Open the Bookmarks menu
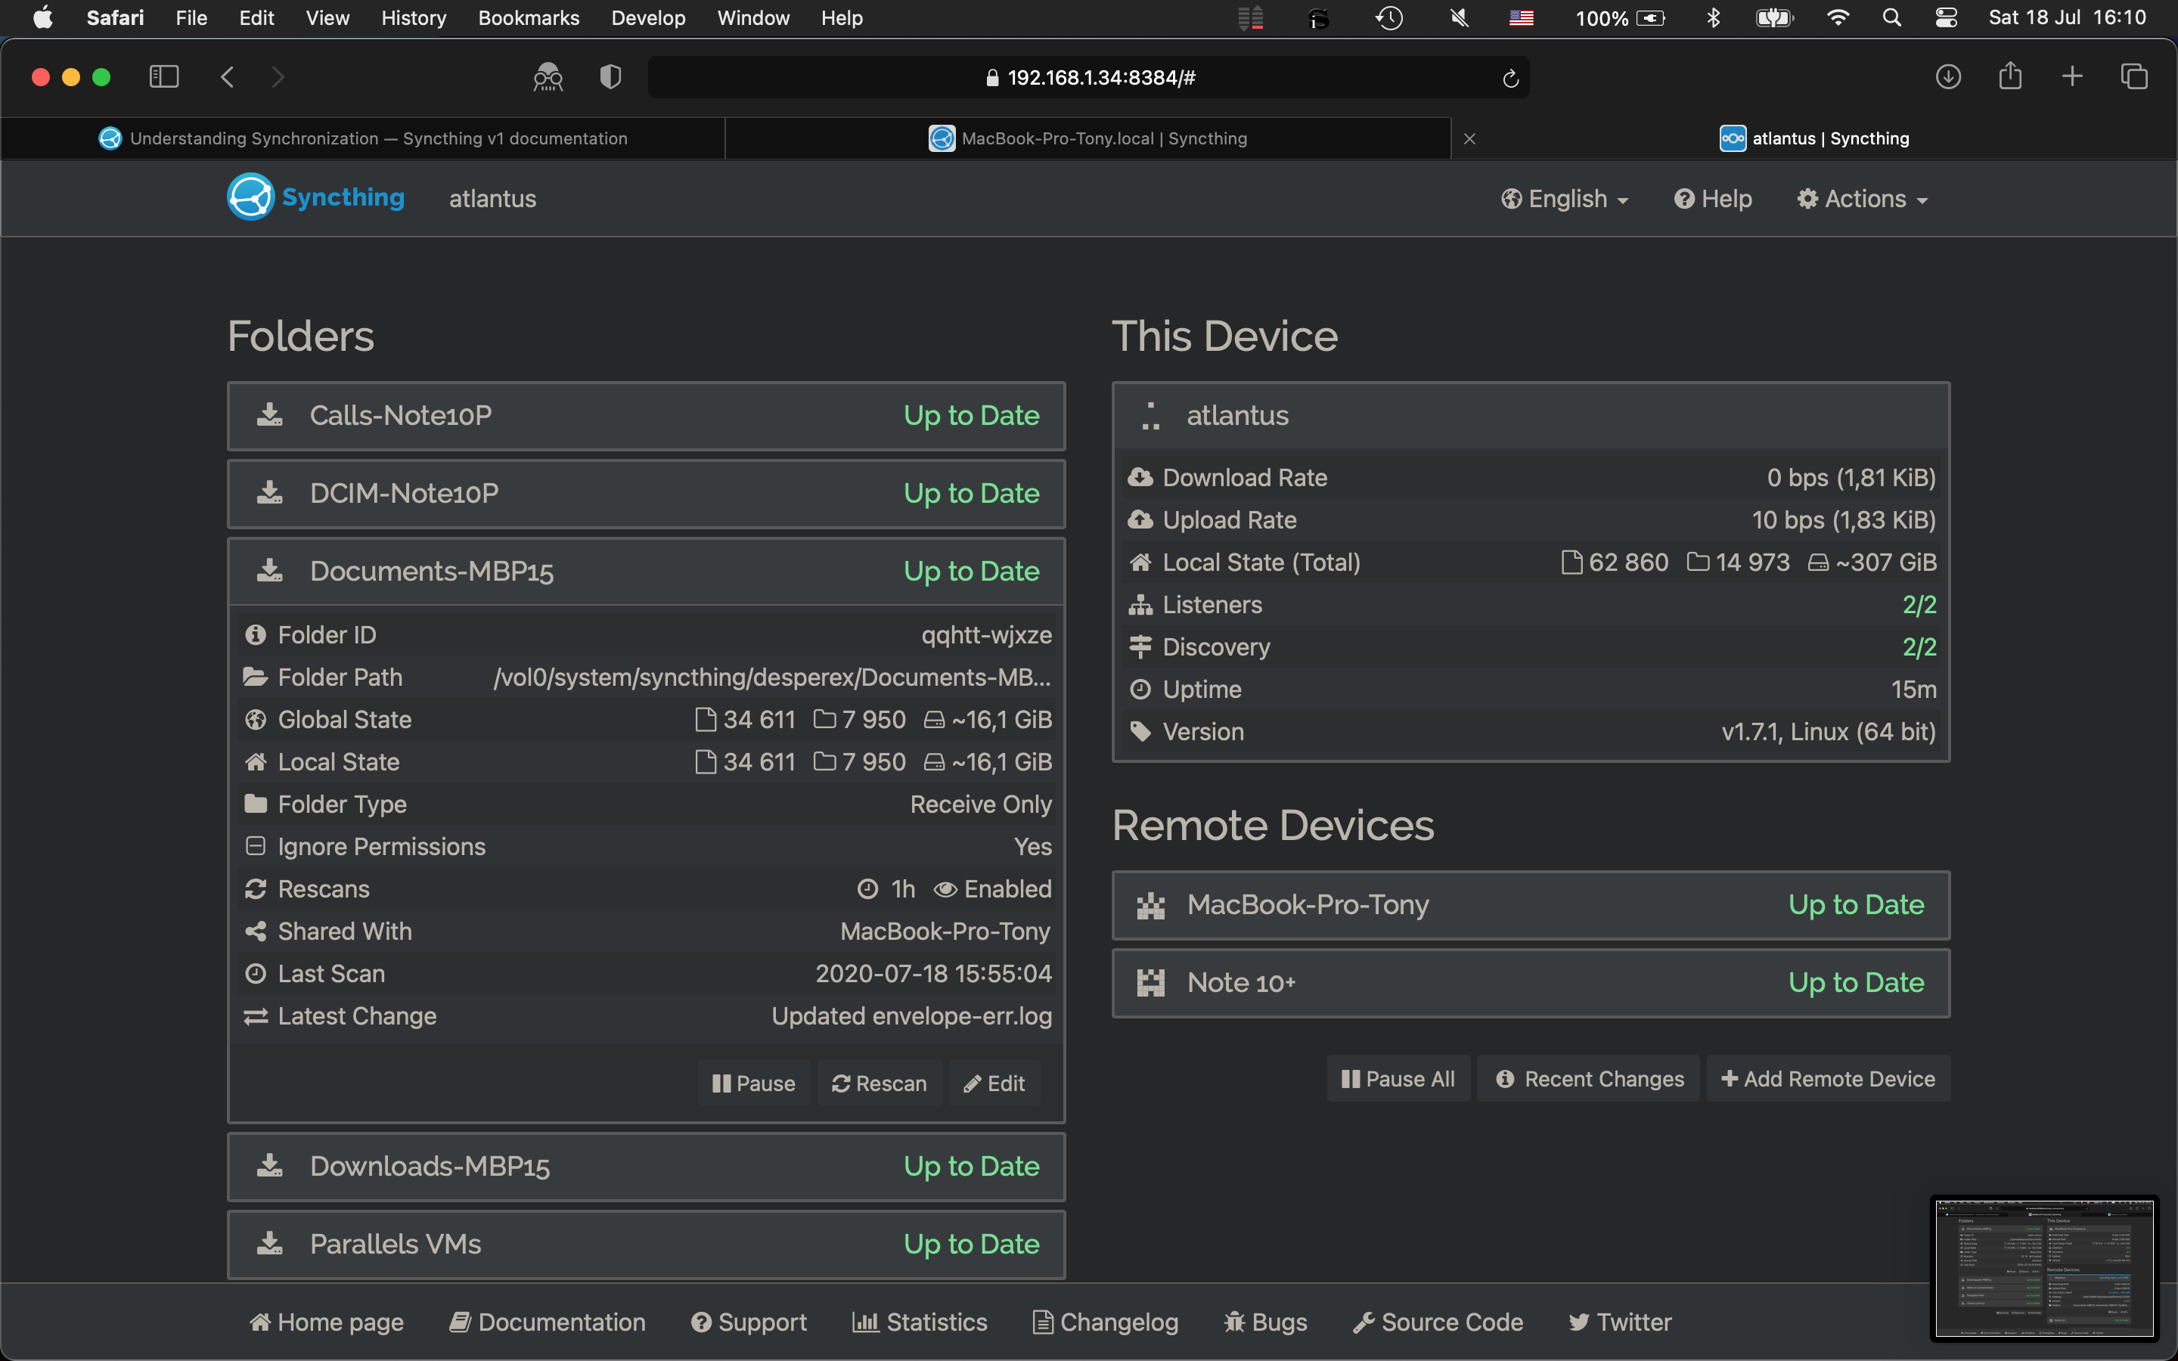The height and width of the screenshot is (1361, 2178). 529,18
